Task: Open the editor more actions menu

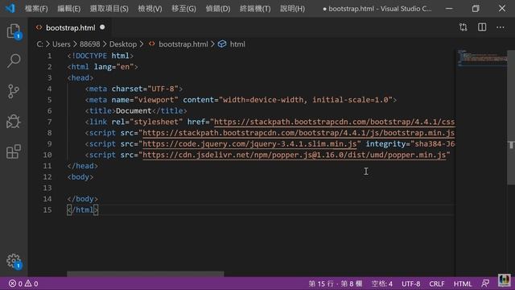Action: 501,27
